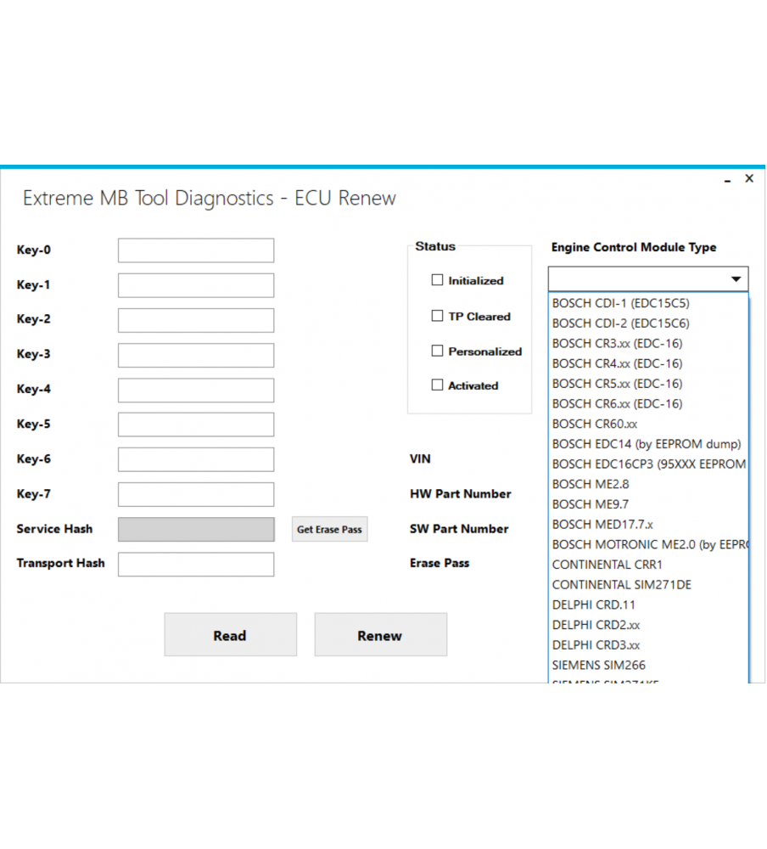
Task: Click the Renew button
Action: [x=380, y=634]
